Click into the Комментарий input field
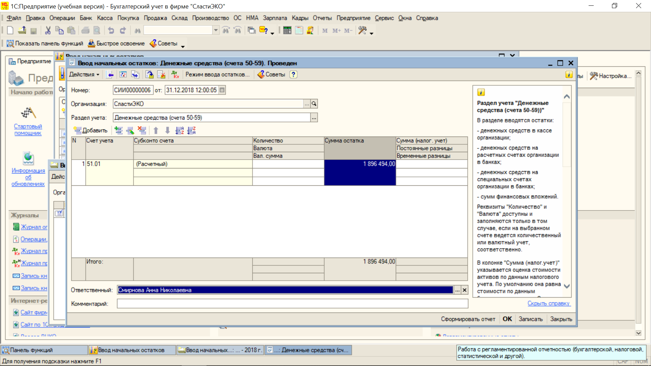 292,304
